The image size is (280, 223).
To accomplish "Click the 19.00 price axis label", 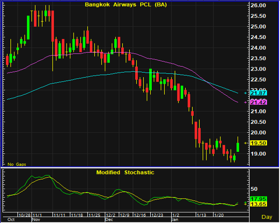I will click(258, 154).
